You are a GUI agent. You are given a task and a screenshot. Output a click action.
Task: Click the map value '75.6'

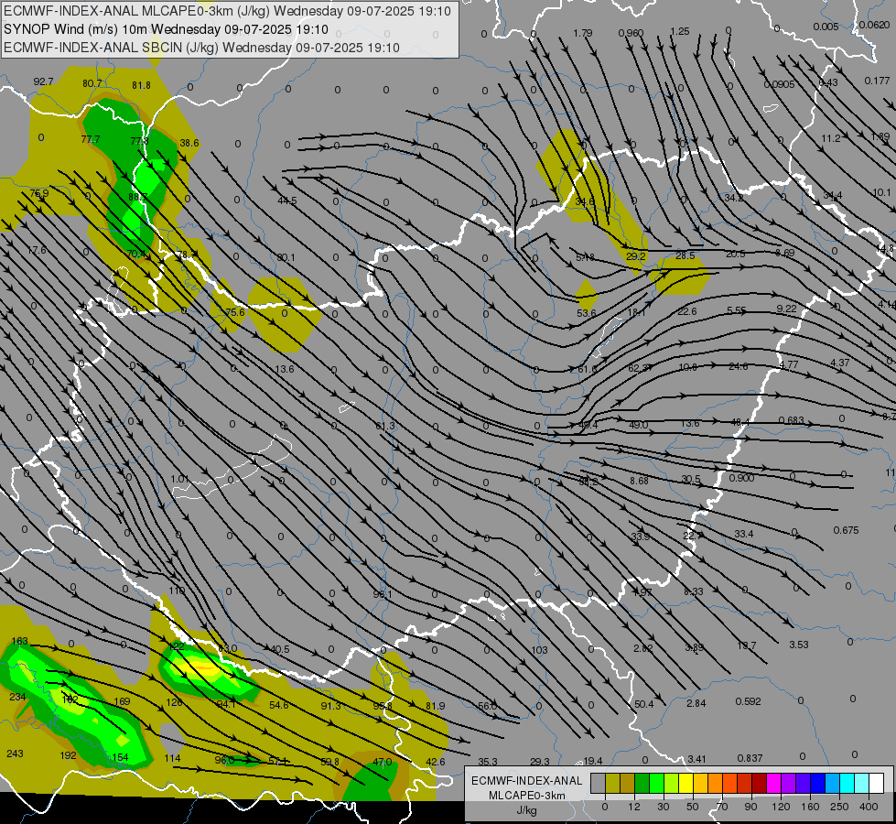[235, 312]
